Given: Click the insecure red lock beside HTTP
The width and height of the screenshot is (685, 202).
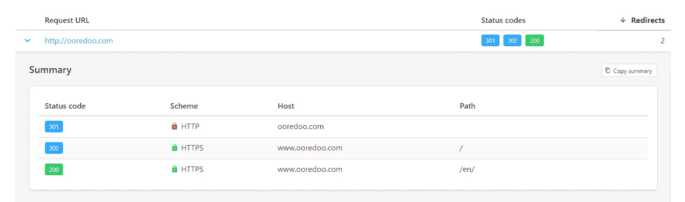Looking at the screenshot, I should pos(174,127).
